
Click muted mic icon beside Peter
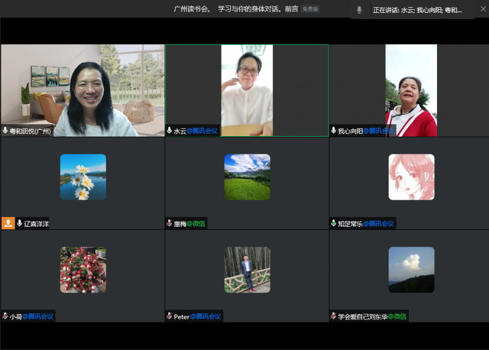point(170,316)
